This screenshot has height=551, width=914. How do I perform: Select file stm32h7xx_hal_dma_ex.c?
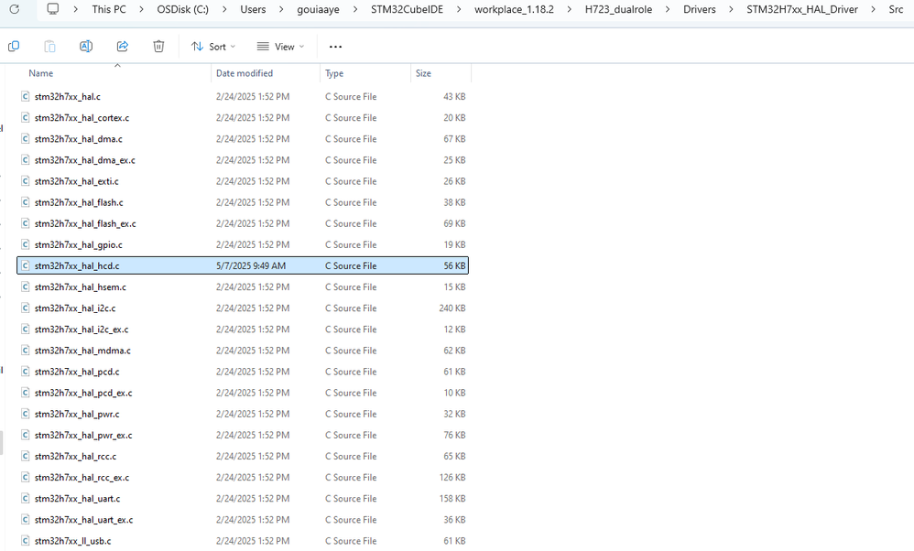pos(243,160)
